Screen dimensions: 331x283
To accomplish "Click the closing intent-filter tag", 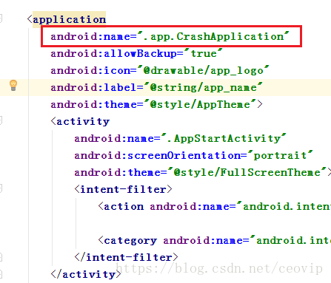I will click(x=126, y=257).
